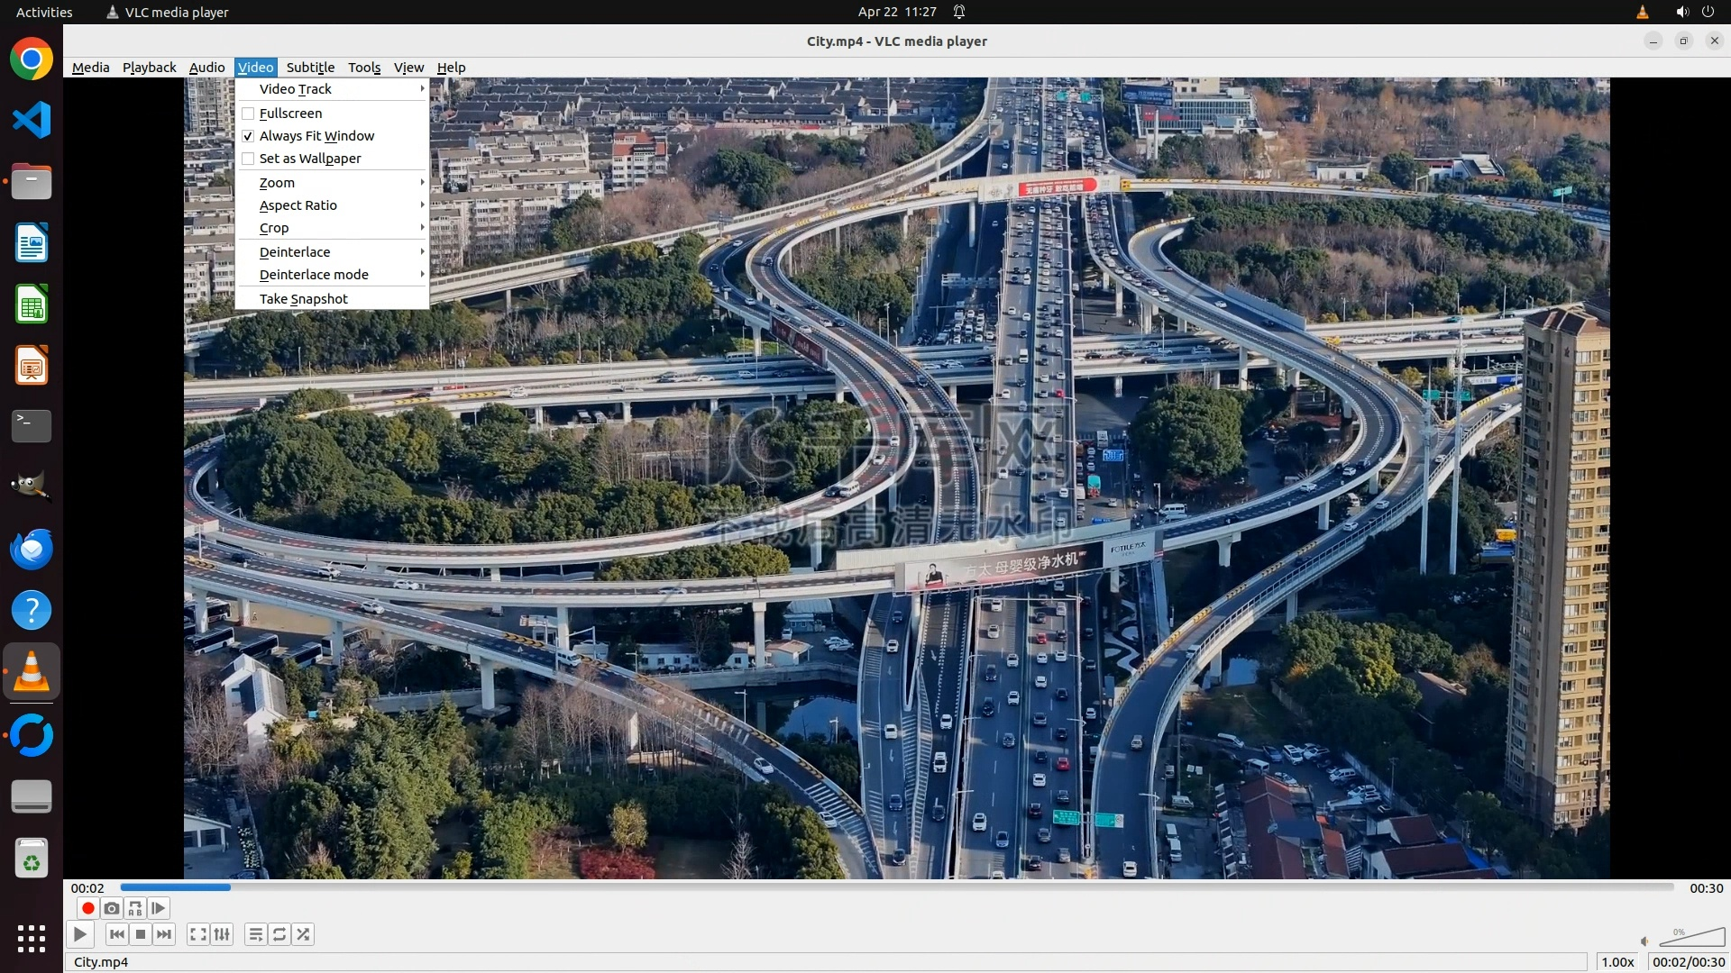This screenshot has width=1731, height=973.
Task: Enable Set as Wallpaper checkbox
Action: [309, 159]
